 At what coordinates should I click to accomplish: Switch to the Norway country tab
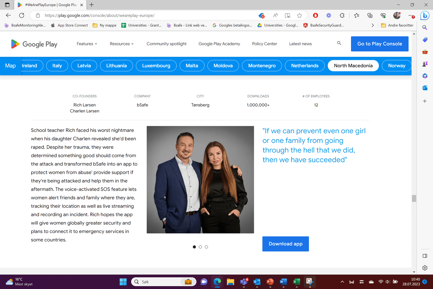click(396, 66)
